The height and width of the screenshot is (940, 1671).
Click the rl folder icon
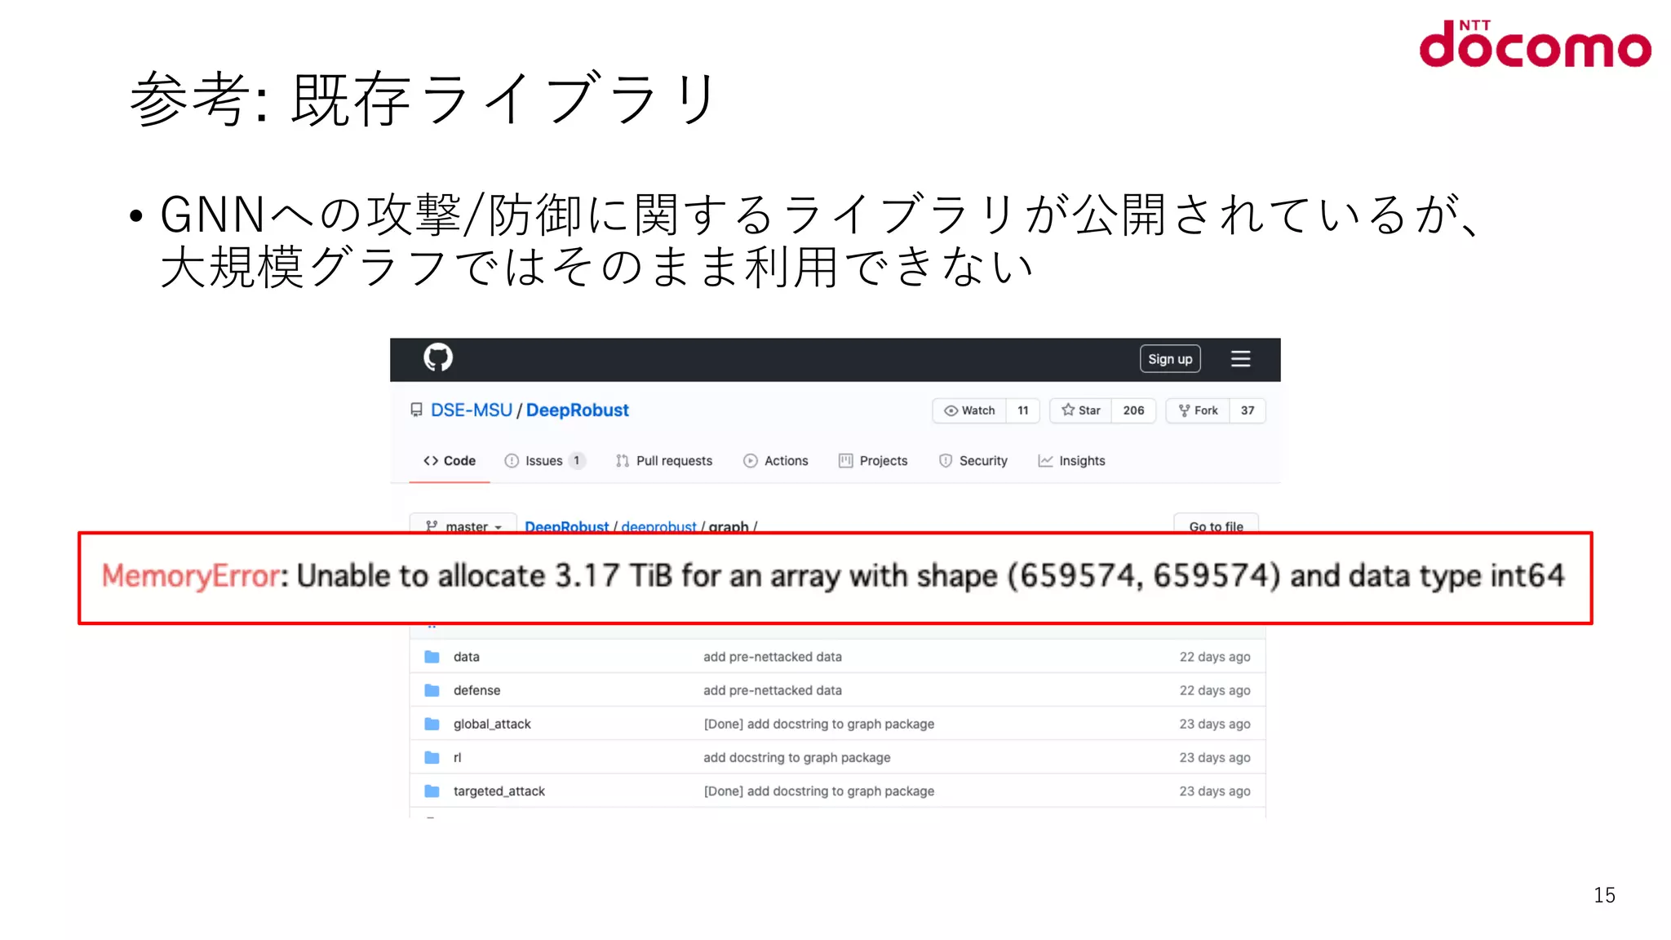pyautogui.click(x=432, y=758)
